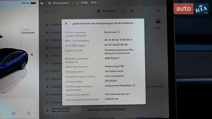Image resolution: width=212 pixels, height=119 pixels.
Task: Open Замки lock icon in sidebar
Action: tap(47, 56)
